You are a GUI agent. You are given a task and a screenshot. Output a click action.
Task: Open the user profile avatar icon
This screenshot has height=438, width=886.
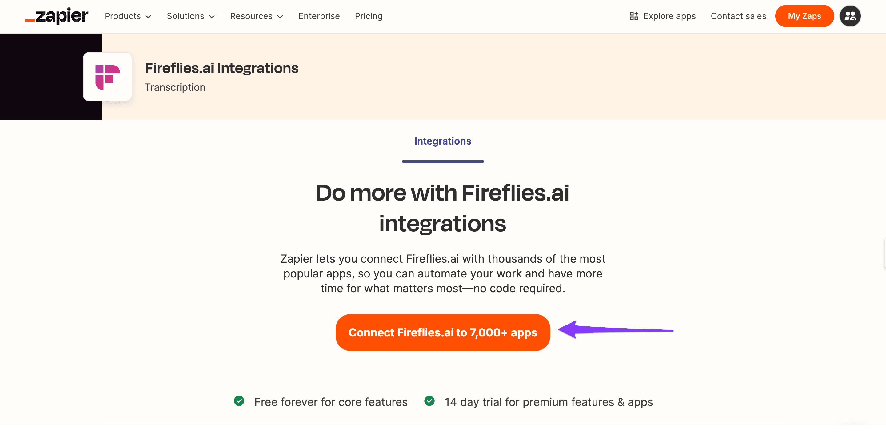[850, 16]
